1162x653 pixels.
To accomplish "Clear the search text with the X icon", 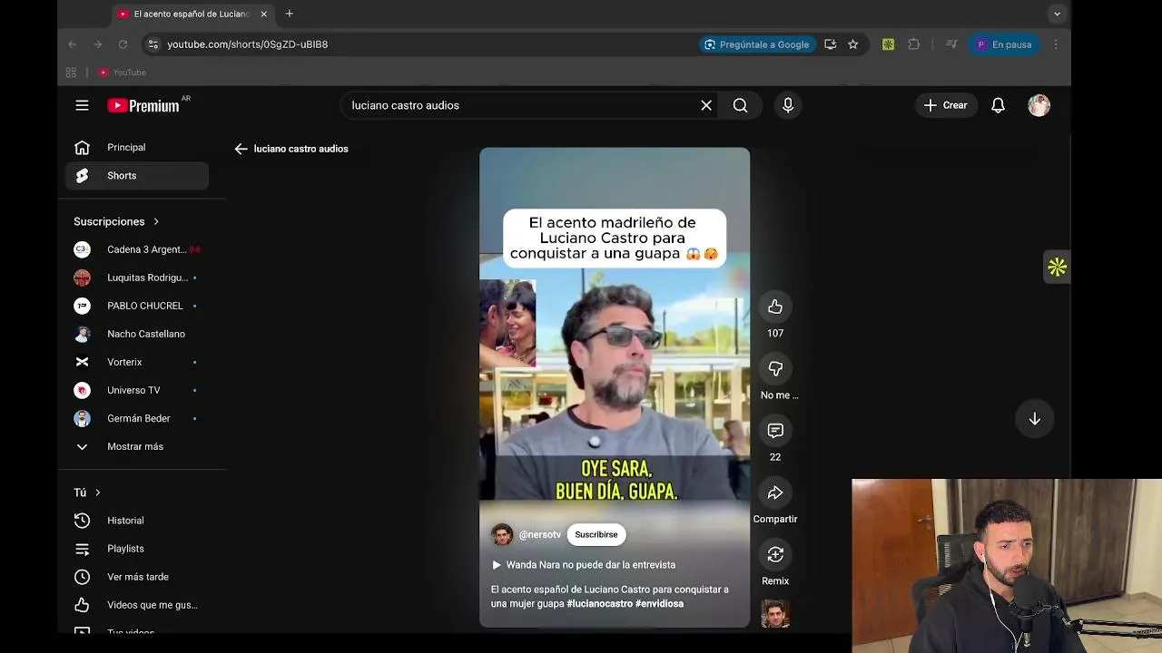I will click(x=706, y=105).
